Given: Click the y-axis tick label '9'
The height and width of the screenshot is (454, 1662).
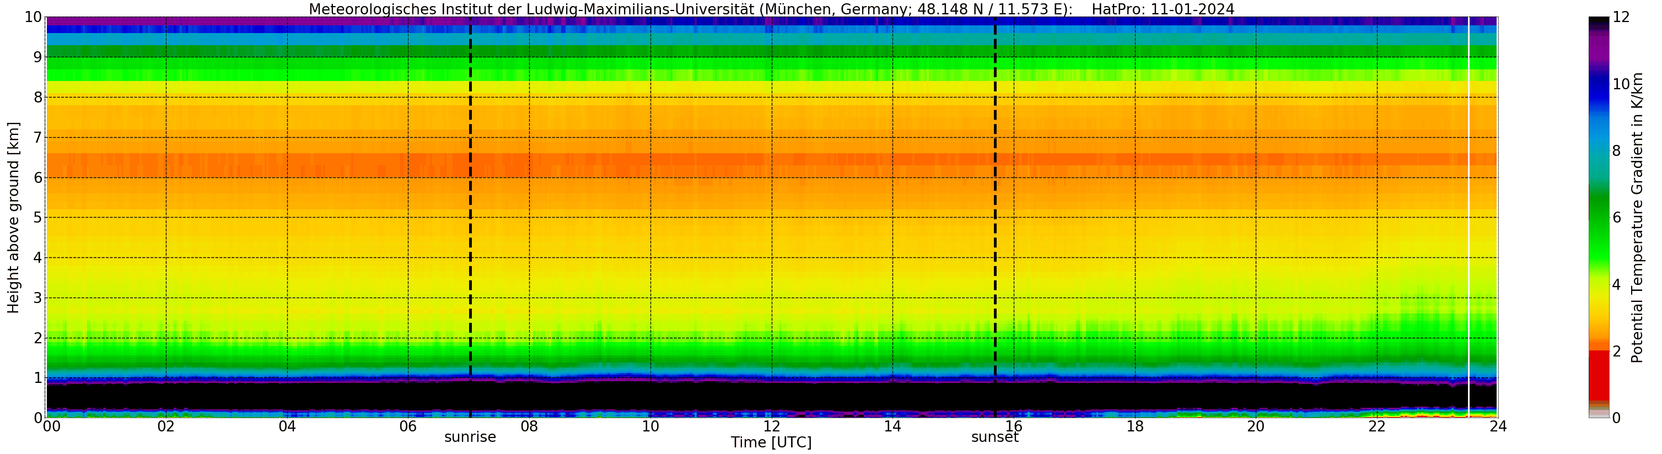Looking at the screenshot, I should [37, 57].
